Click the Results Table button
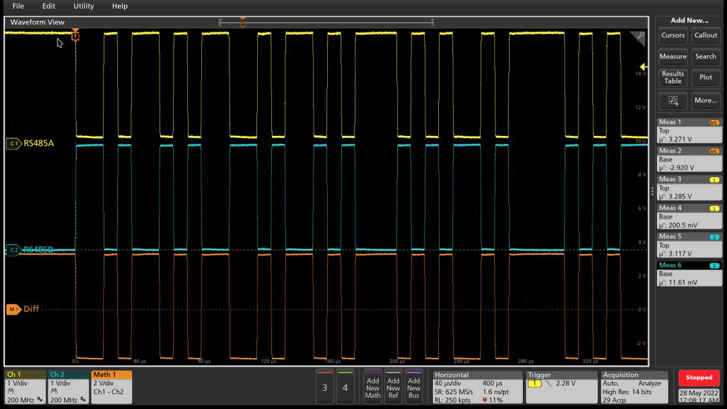727x409 pixels. [x=672, y=77]
